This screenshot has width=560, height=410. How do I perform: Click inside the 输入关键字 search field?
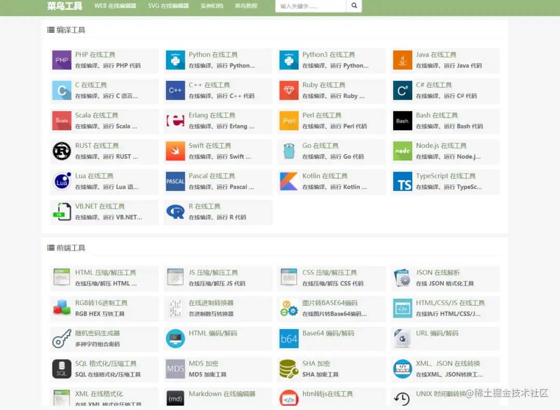[x=310, y=6]
